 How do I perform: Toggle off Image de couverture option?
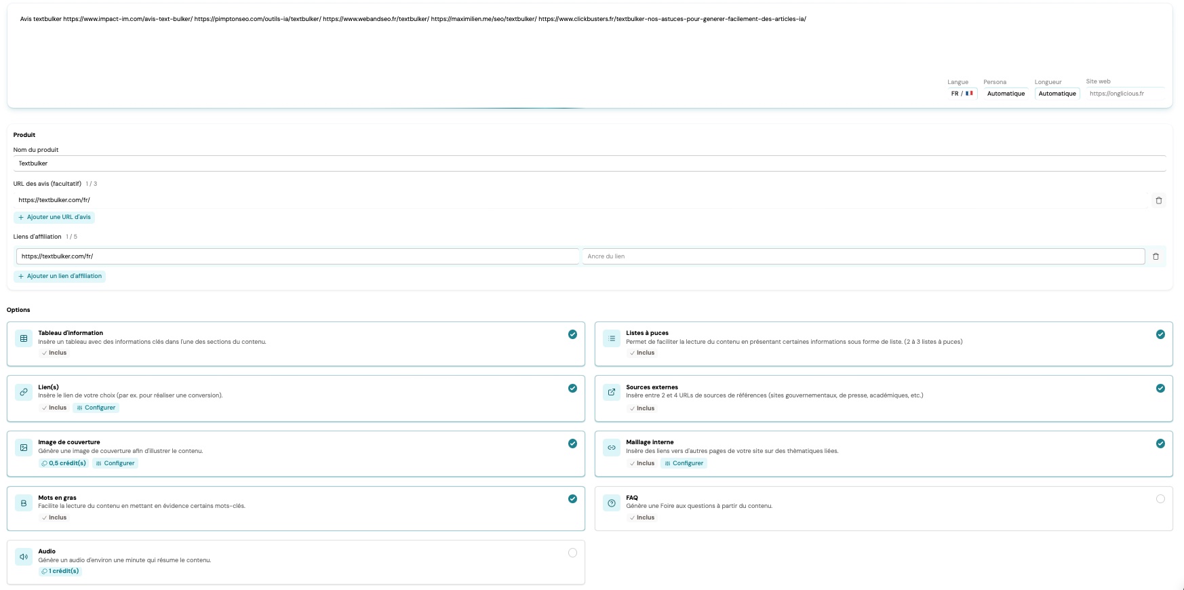click(x=572, y=444)
